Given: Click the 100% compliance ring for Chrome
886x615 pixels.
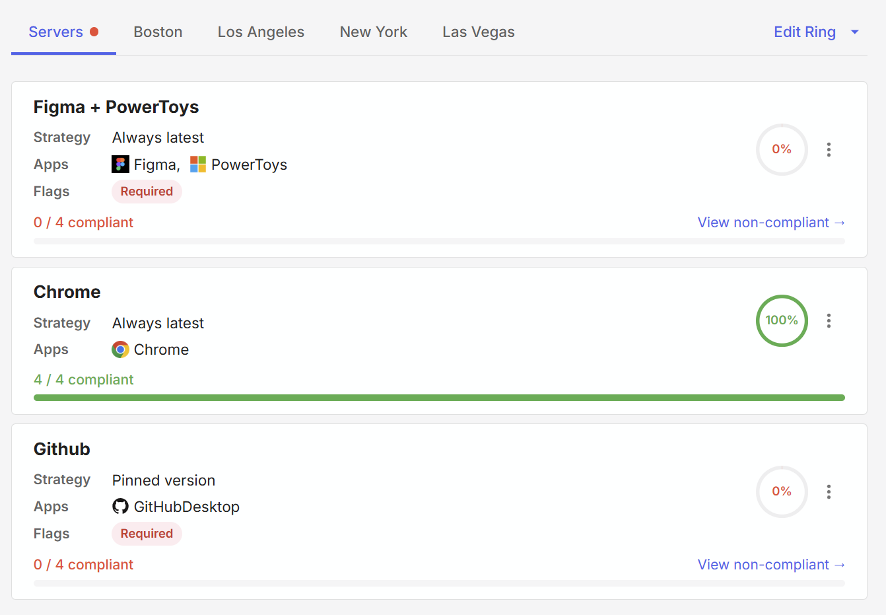Looking at the screenshot, I should (782, 320).
